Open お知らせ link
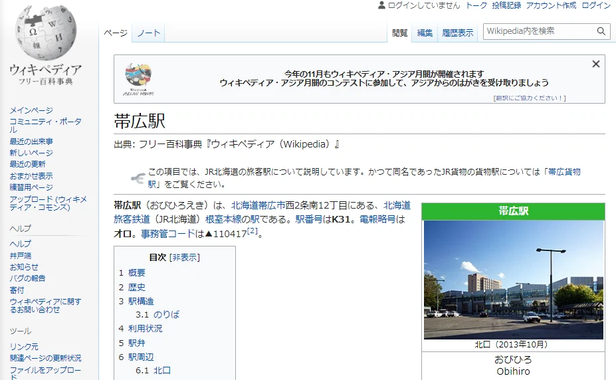 [24, 267]
